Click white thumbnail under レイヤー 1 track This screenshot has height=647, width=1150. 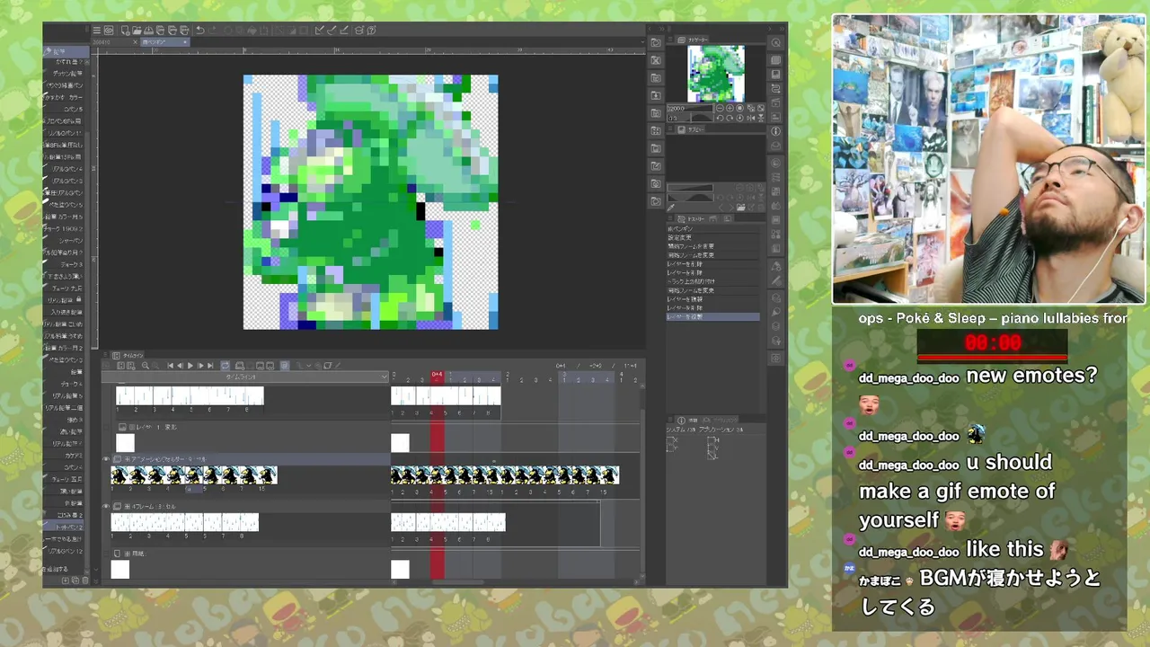pyautogui.click(x=125, y=443)
